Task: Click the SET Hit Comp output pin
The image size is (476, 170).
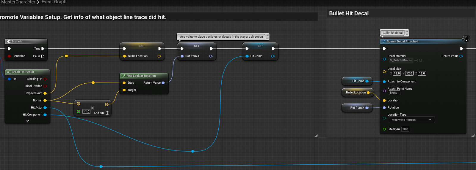Action: click(273, 56)
